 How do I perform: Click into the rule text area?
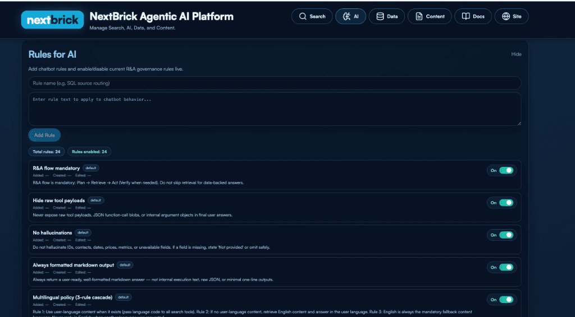(x=275, y=109)
